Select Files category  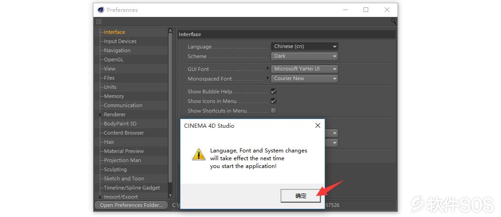pos(109,78)
